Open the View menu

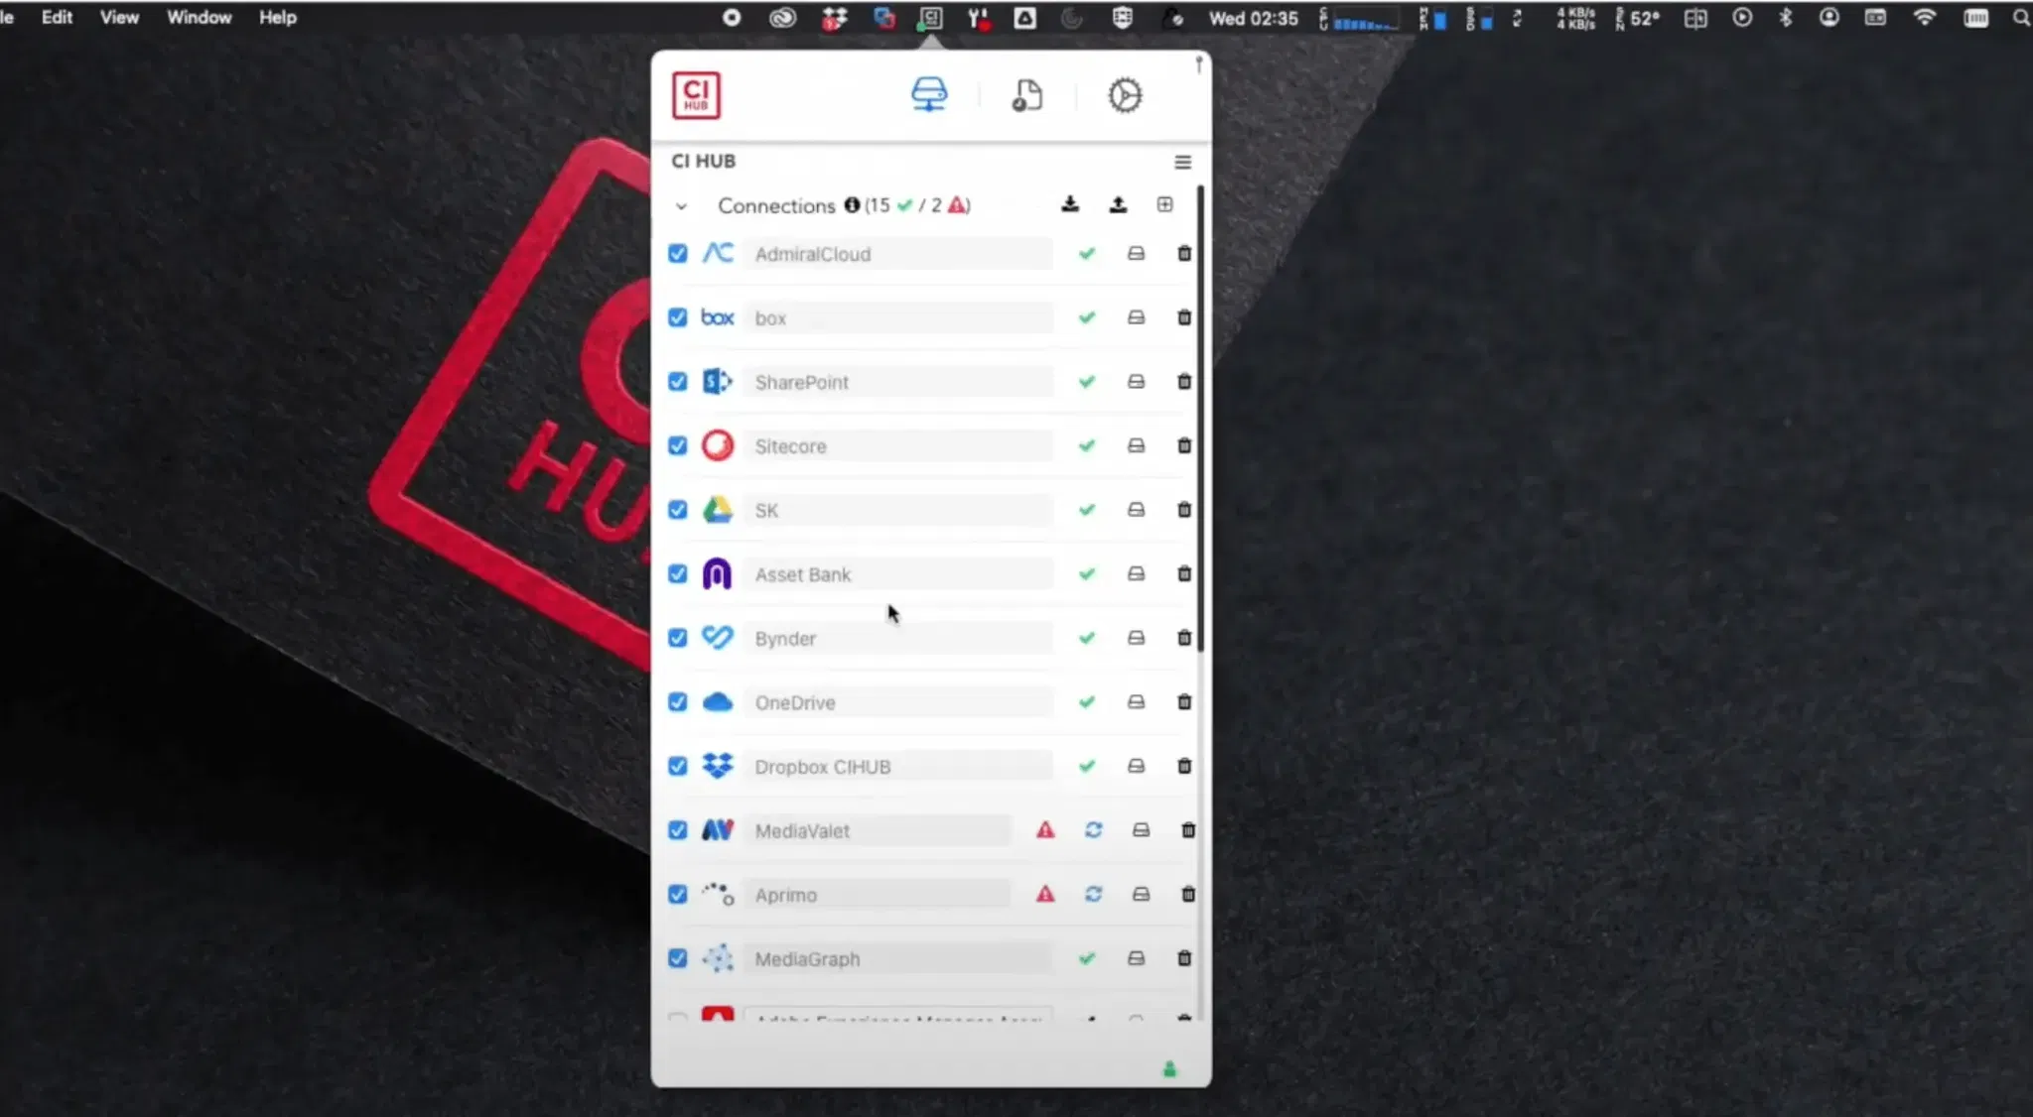click(119, 18)
